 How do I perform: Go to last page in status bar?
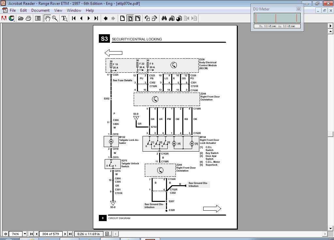click(70, 234)
